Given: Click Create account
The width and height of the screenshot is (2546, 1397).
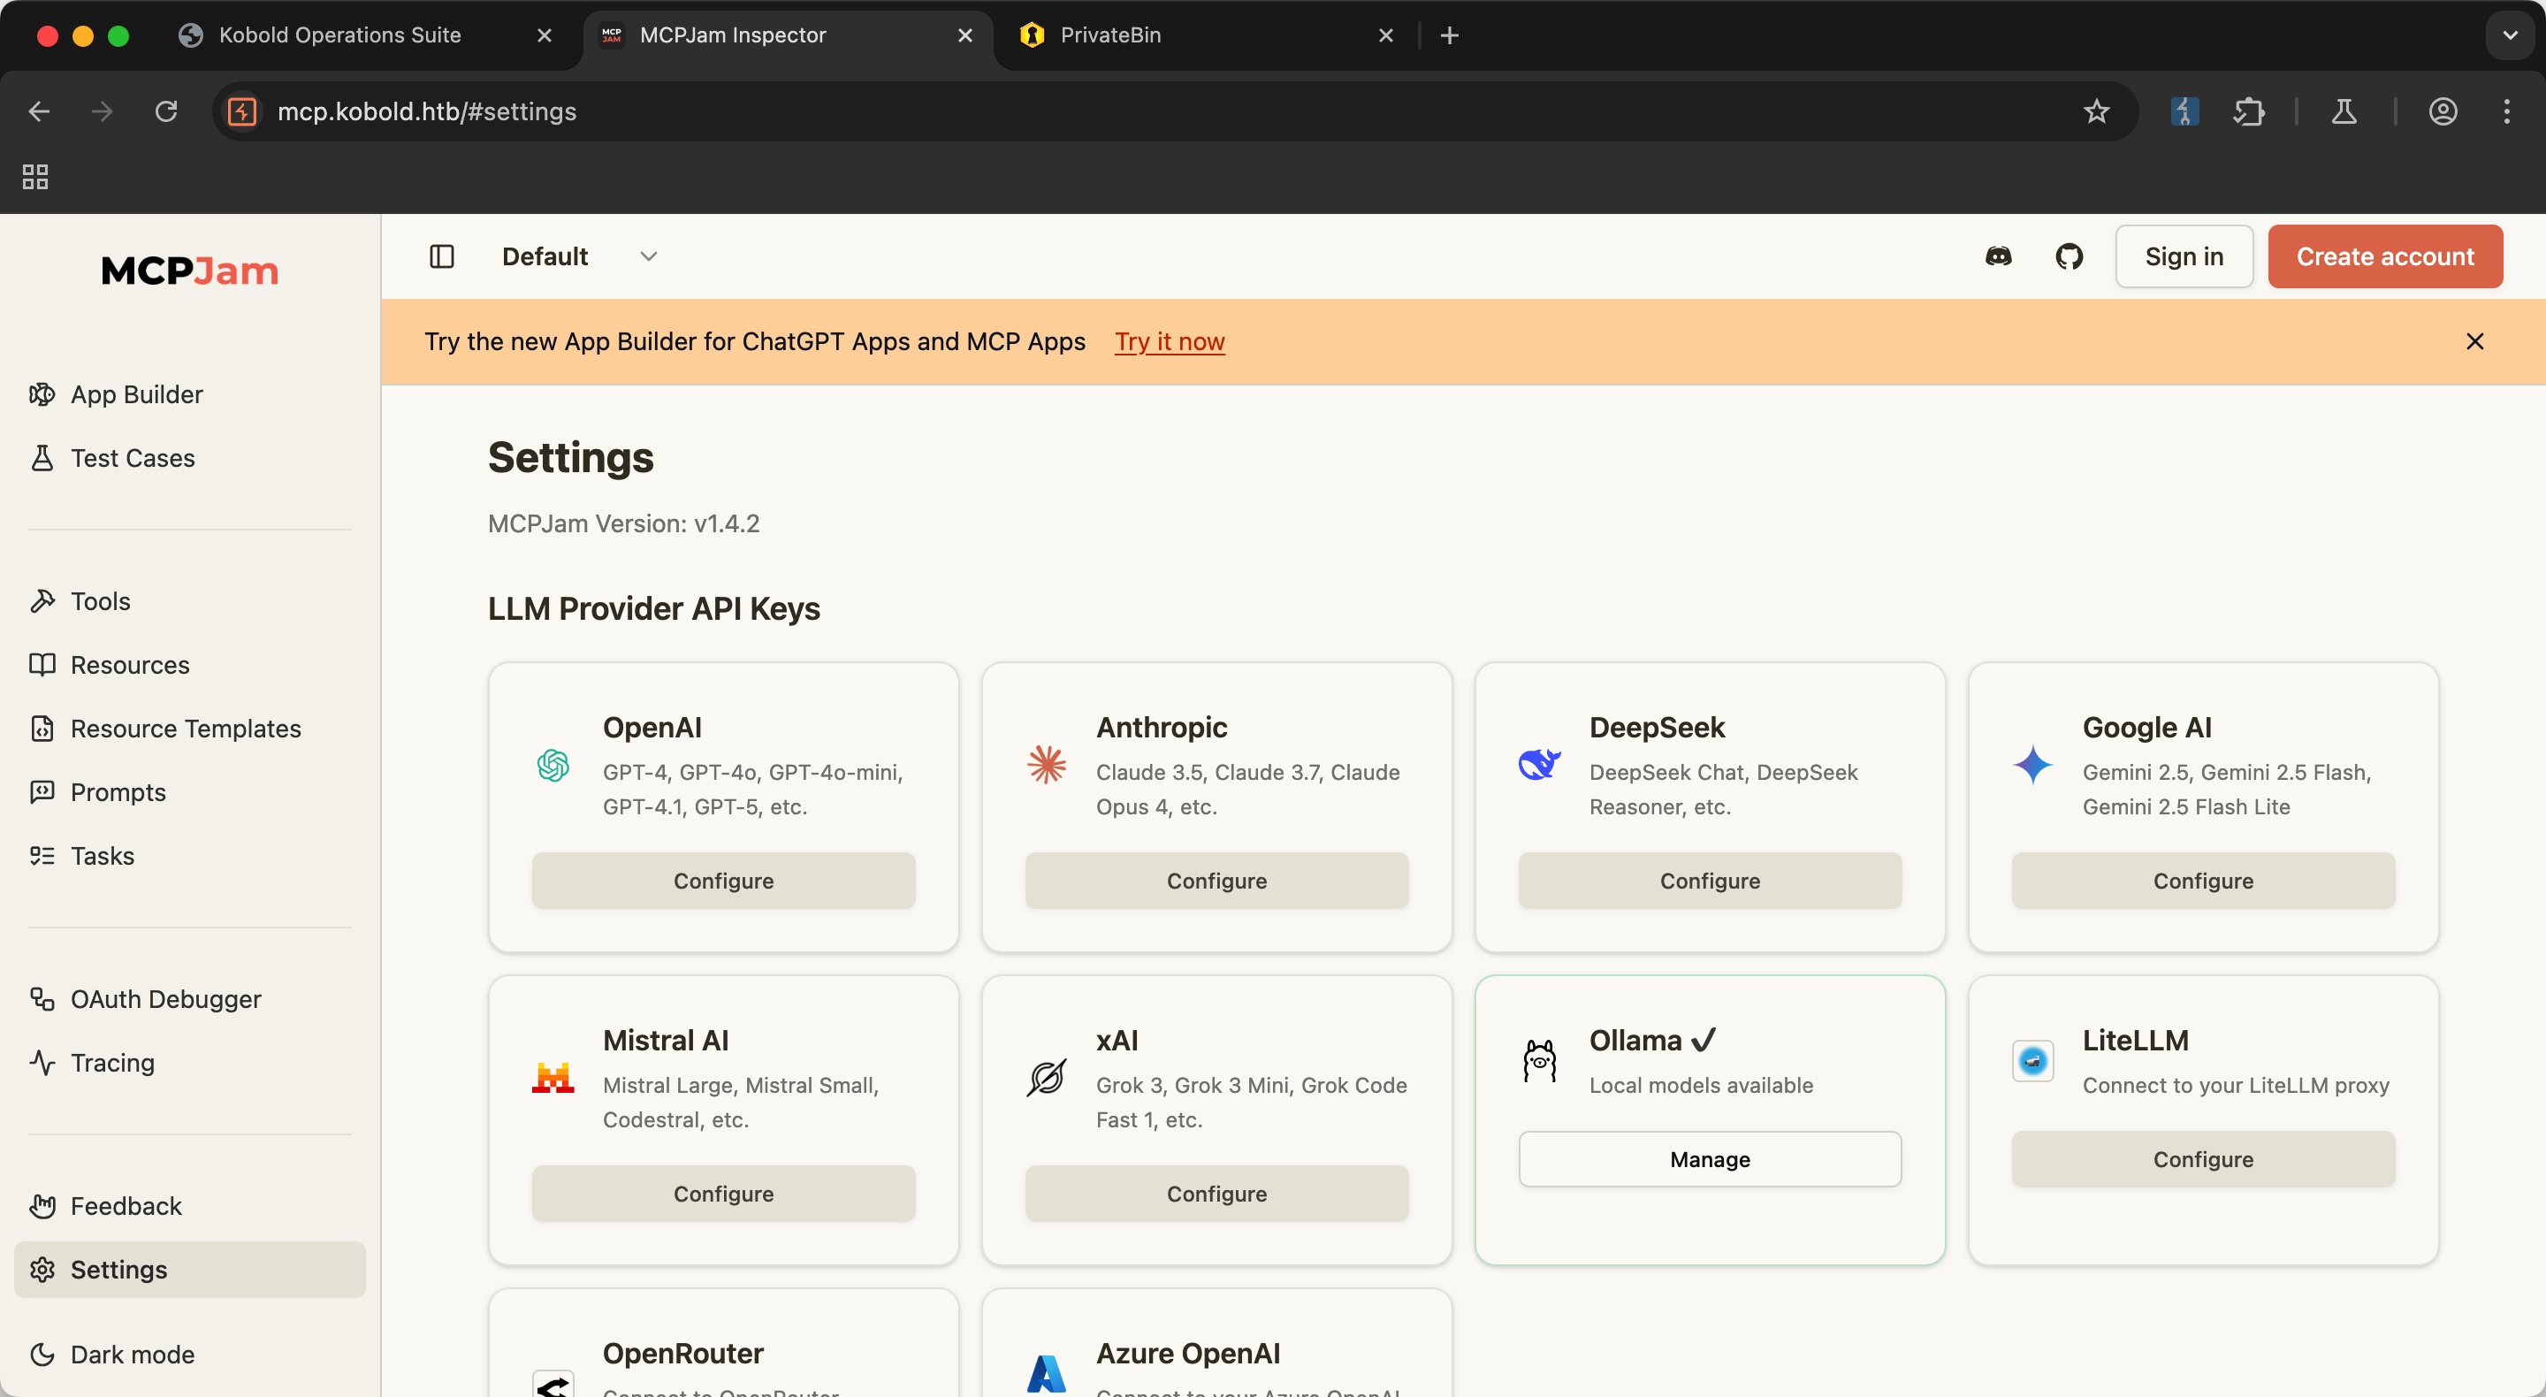Looking at the screenshot, I should coord(2385,256).
